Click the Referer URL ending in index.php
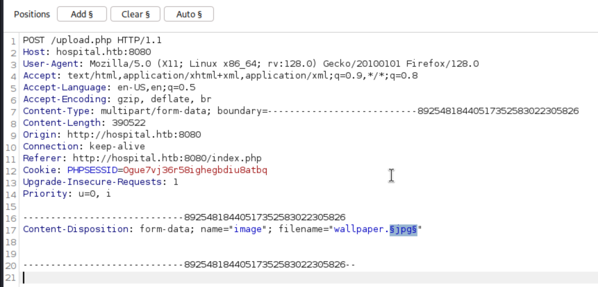 tap(167, 158)
